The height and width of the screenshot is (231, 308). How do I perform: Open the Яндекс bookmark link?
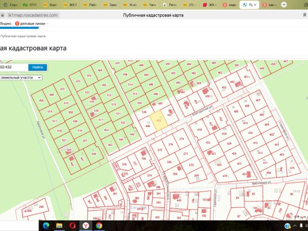pos(6,24)
